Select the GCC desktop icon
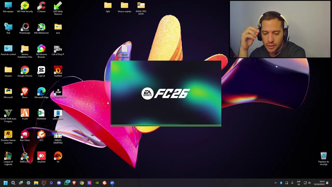This screenshot has height=187, width=332. tap(41, 136)
